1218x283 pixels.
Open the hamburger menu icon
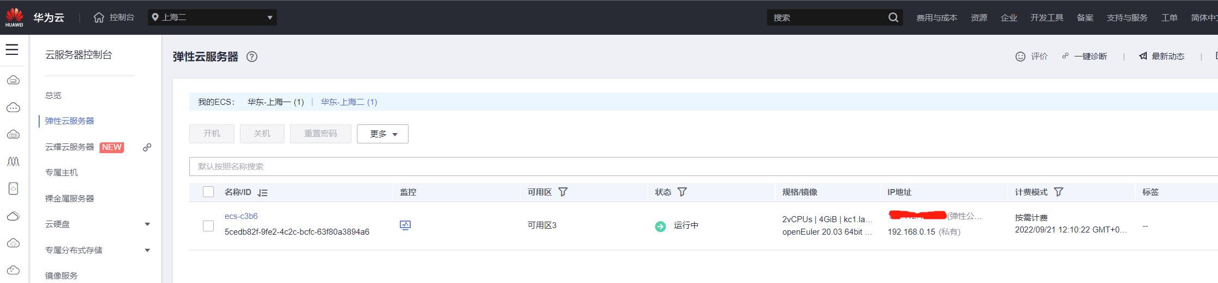tap(12, 50)
